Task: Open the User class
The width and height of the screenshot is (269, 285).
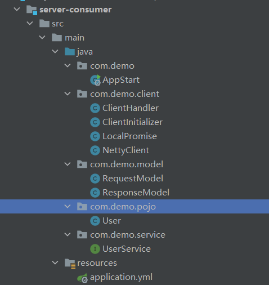Action: pos(111,221)
